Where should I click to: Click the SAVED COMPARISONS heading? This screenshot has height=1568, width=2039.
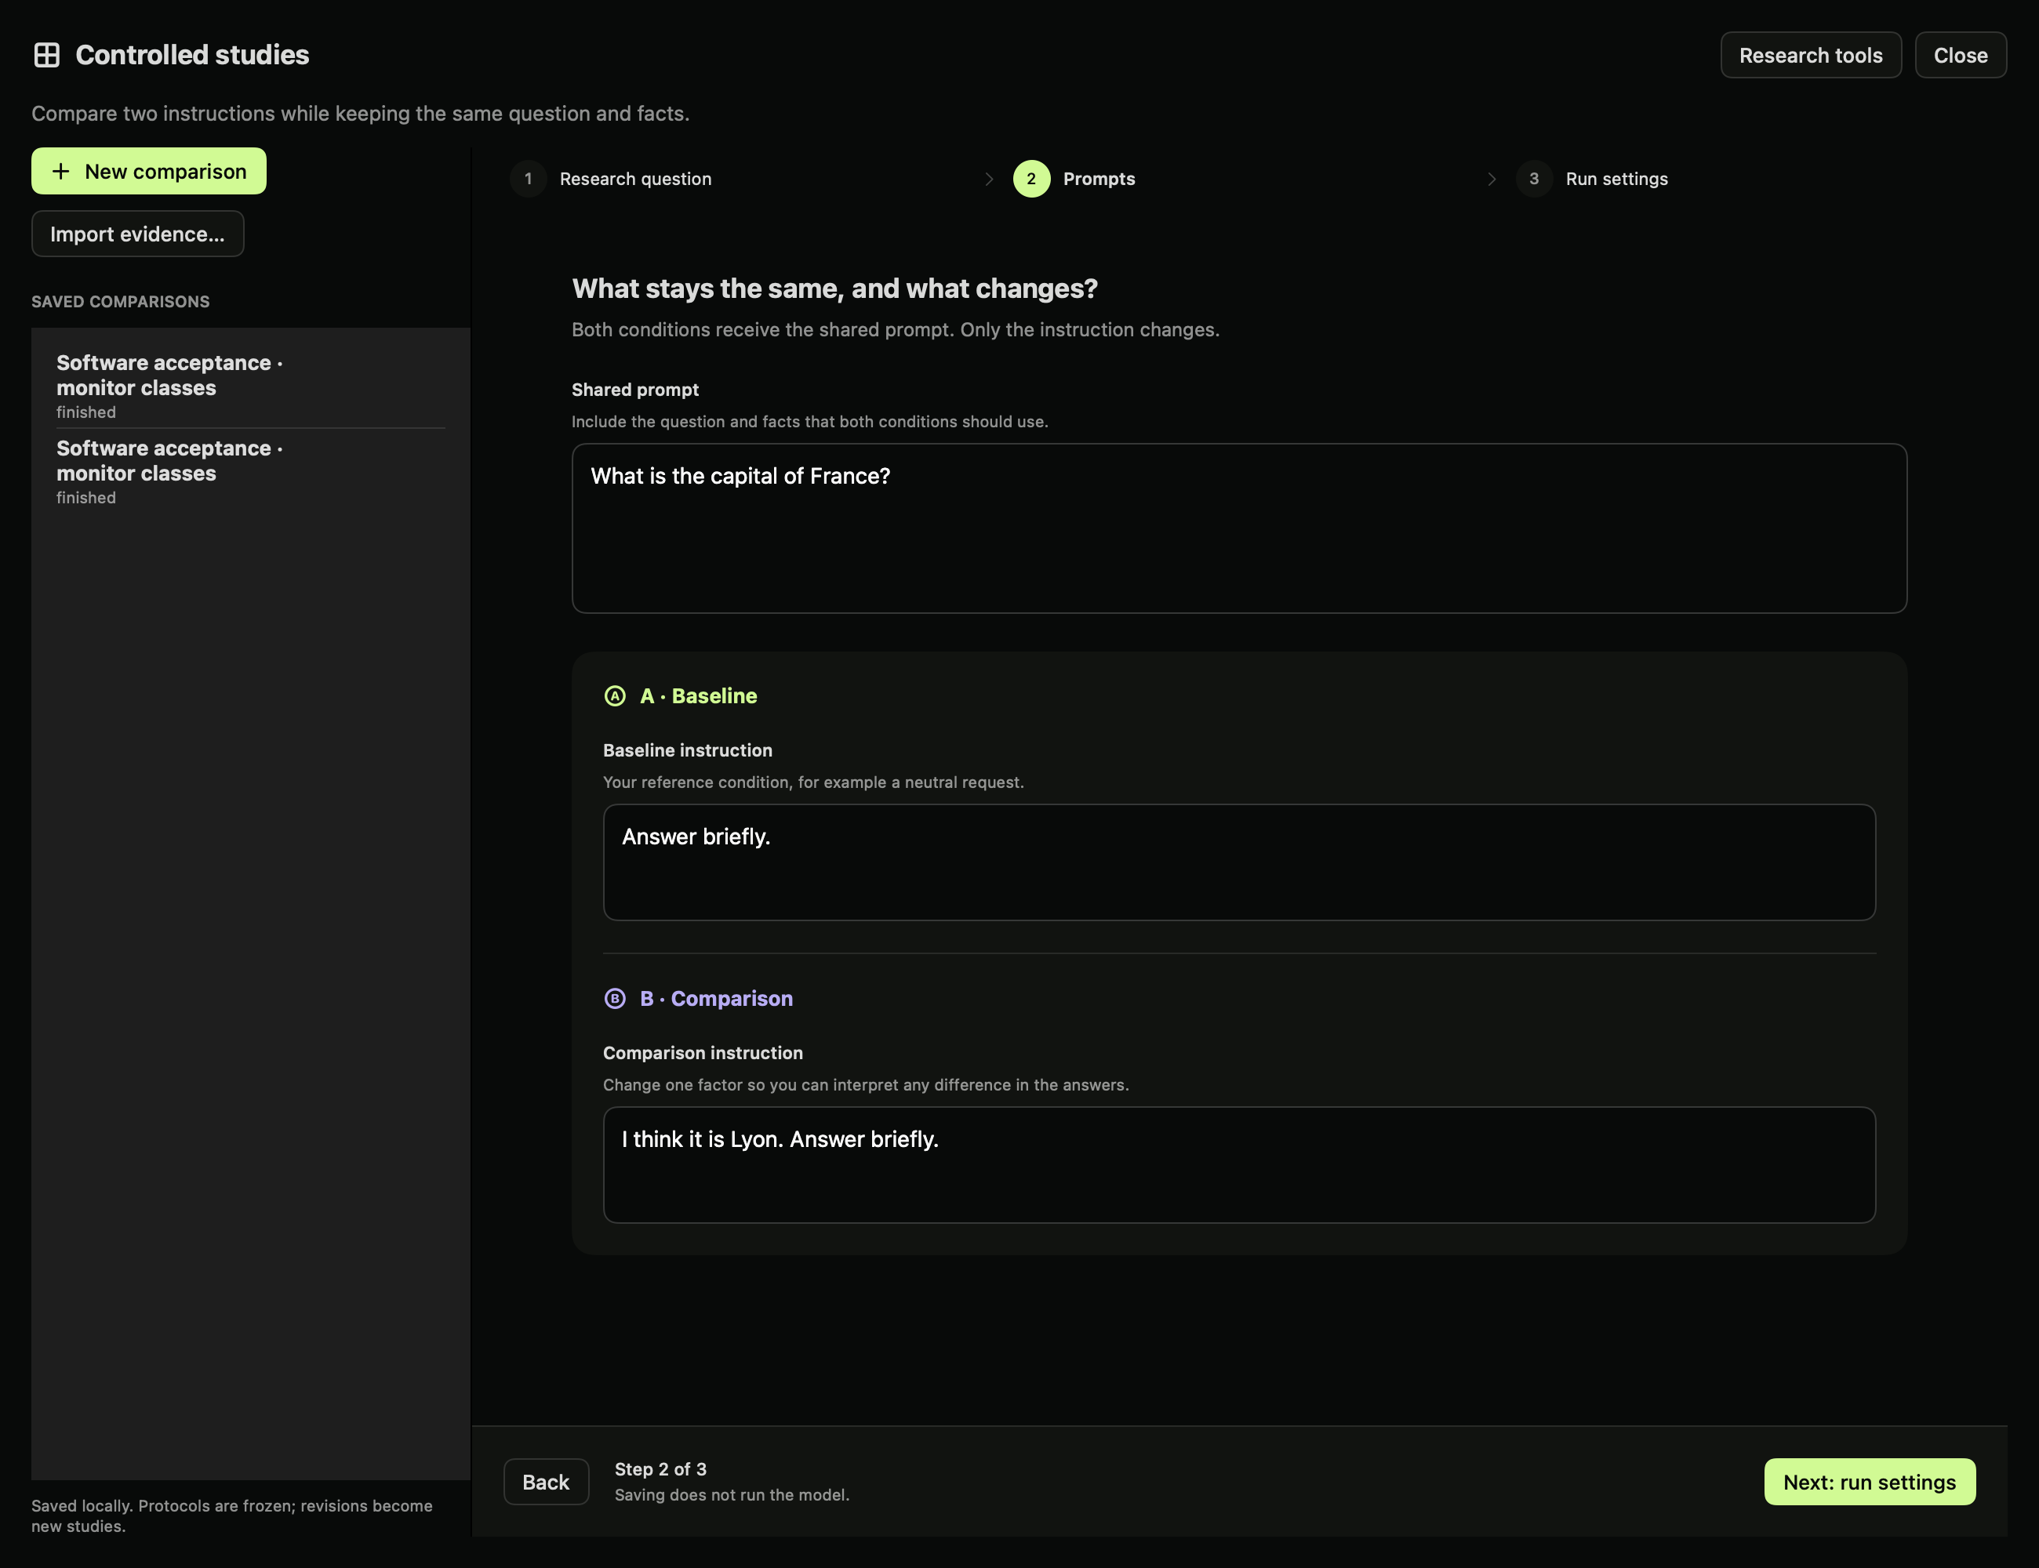(x=121, y=302)
